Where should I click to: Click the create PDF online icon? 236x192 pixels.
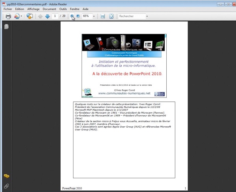click(x=17, y=16)
